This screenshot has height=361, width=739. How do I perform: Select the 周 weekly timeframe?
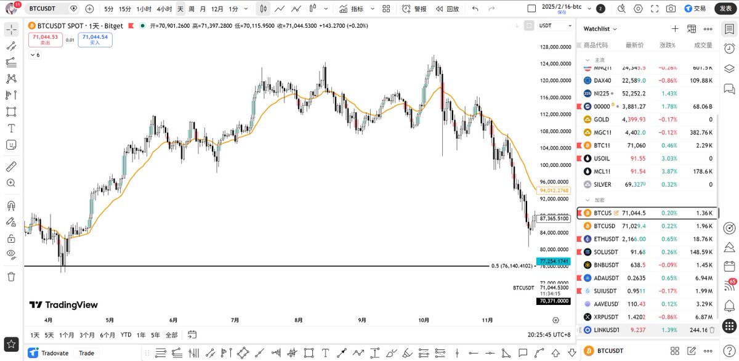(192, 9)
